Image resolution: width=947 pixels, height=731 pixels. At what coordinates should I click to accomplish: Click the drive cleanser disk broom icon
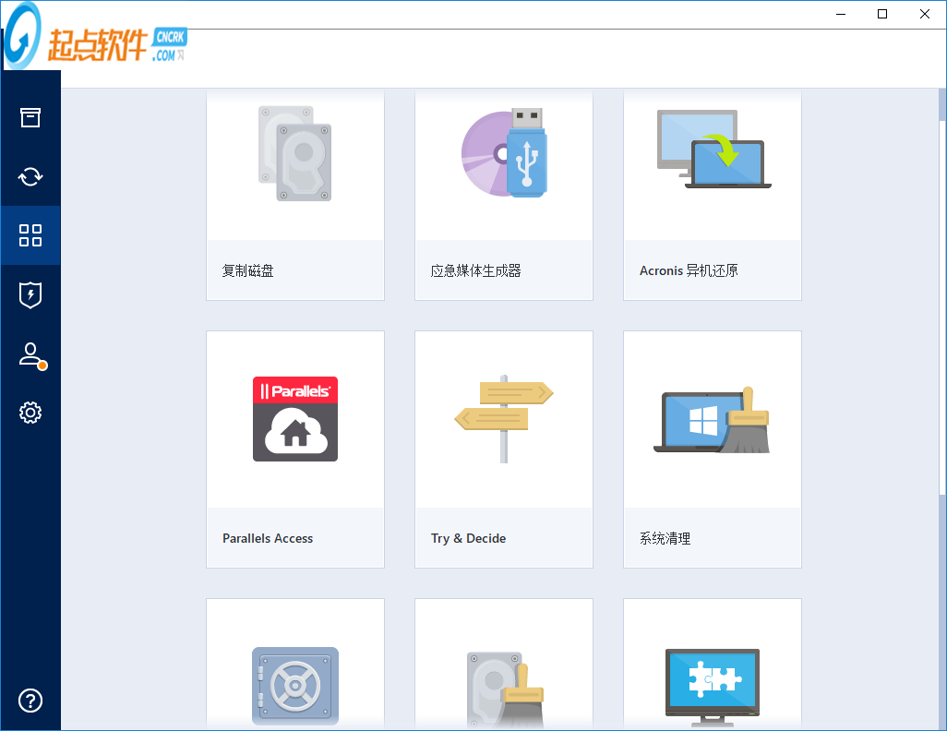click(x=506, y=689)
